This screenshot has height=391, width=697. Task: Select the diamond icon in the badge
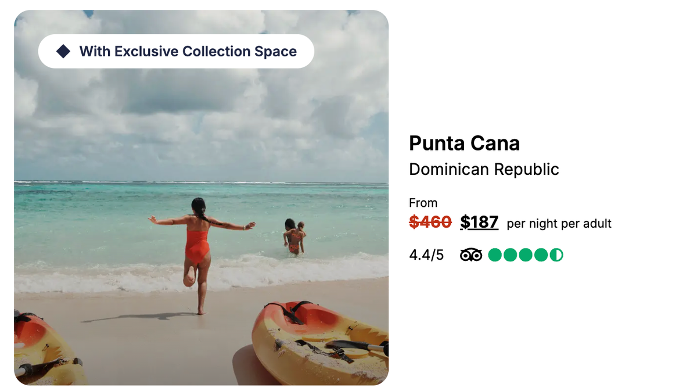pos(63,51)
